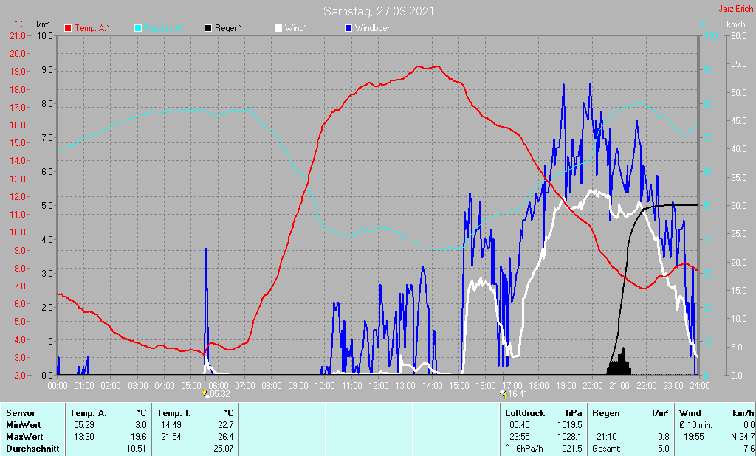756x456 pixels.
Task: Click the maximum outdoor temperature '19.6'
Action: (x=140, y=437)
